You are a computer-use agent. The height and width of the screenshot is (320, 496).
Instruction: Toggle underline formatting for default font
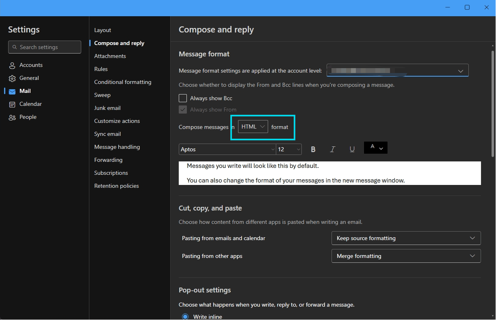click(x=352, y=149)
